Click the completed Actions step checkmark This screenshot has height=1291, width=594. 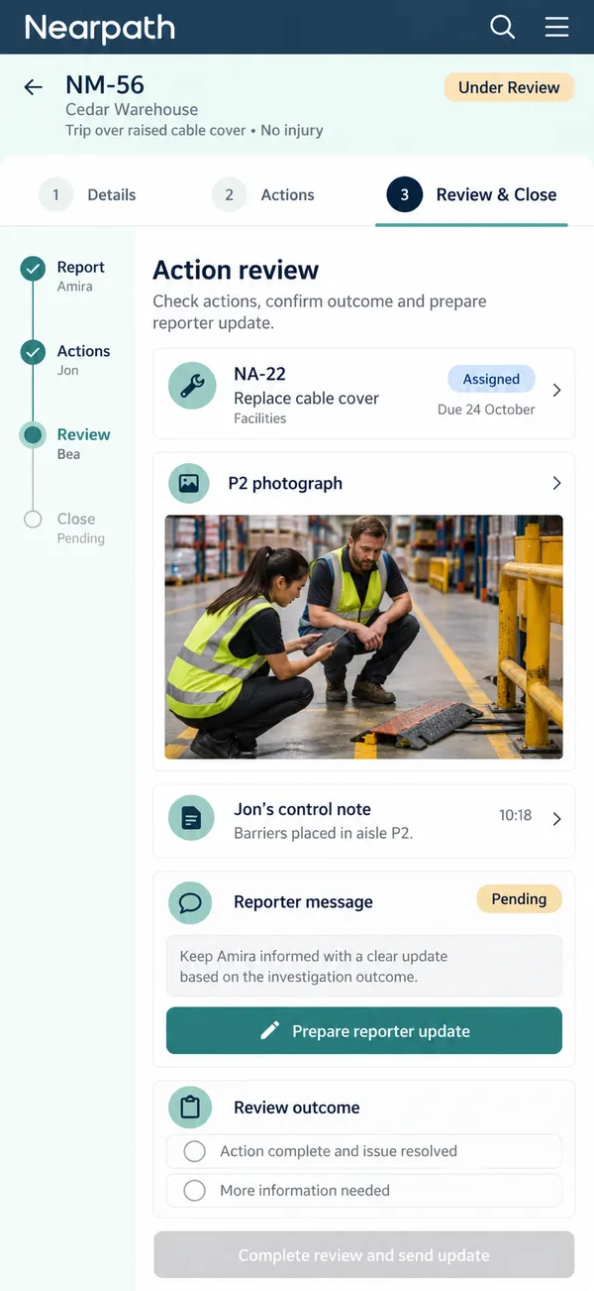(33, 352)
